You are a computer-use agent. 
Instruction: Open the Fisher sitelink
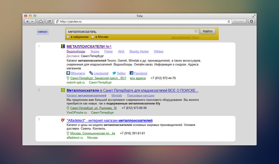coord(109,51)
